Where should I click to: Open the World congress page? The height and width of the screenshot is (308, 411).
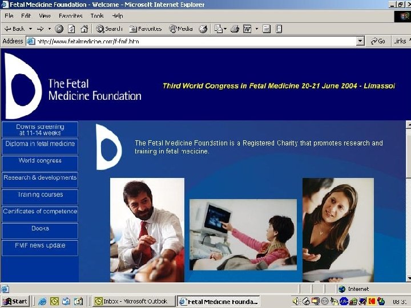40,163
